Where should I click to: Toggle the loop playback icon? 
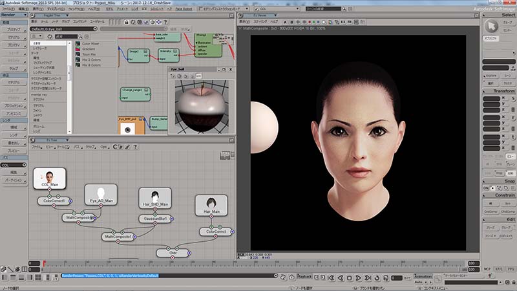pyautogui.click(x=377, y=278)
